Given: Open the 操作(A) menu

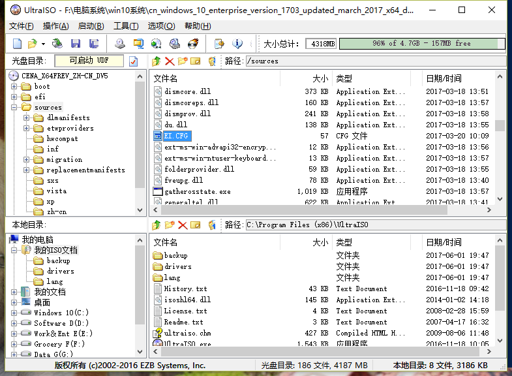Looking at the screenshot, I should click(x=56, y=26).
